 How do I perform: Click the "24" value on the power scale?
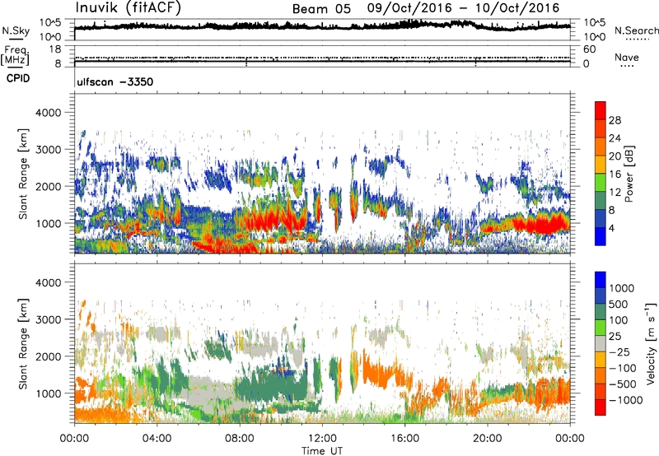pyautogui.click(x=615, y=138)
